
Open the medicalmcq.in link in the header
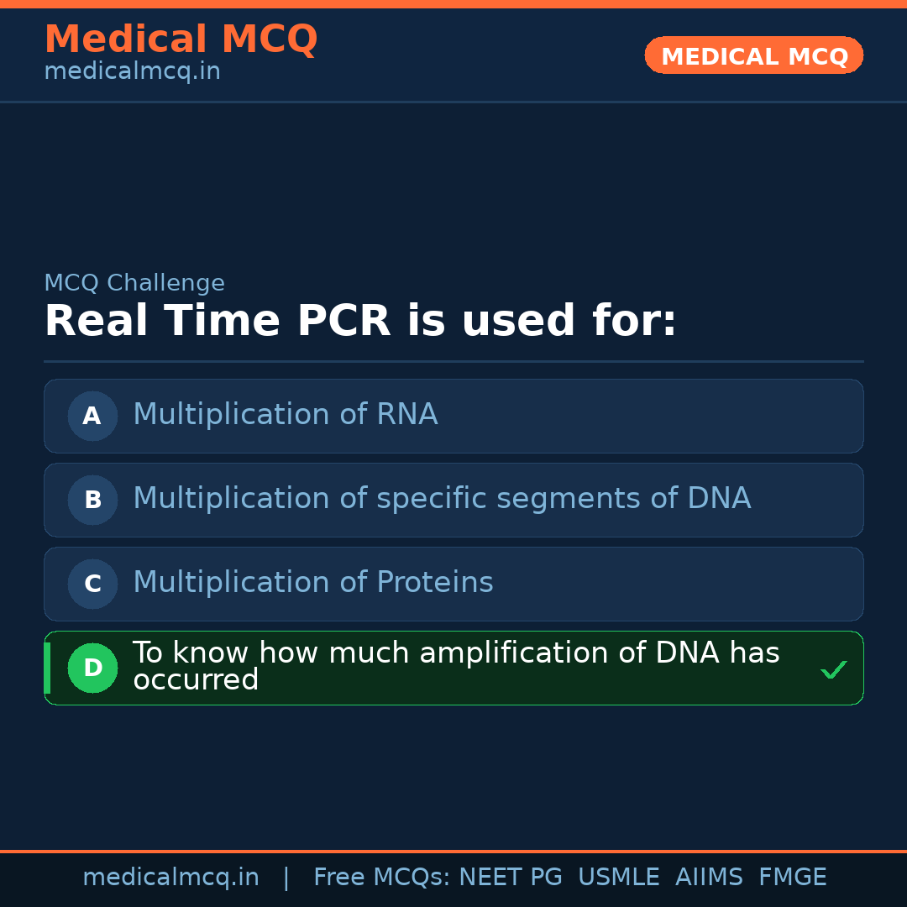[132, 72]
